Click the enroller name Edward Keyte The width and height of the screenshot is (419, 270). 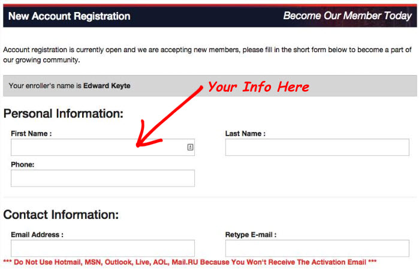(x=107, y=86)
